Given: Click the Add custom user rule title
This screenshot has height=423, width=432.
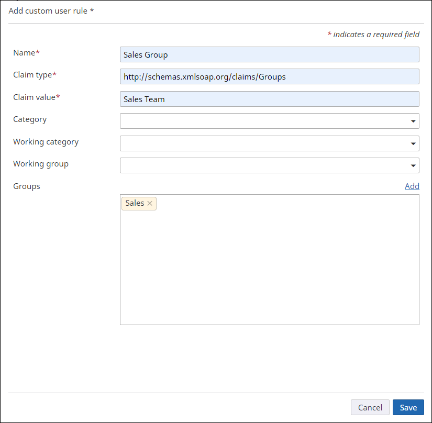Looking at the screenshot, I should click(51, 10).
